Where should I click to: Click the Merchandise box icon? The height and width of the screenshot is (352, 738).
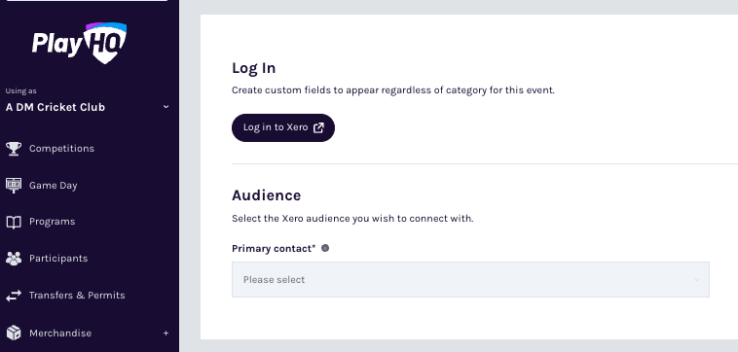[x=14, y=333]
